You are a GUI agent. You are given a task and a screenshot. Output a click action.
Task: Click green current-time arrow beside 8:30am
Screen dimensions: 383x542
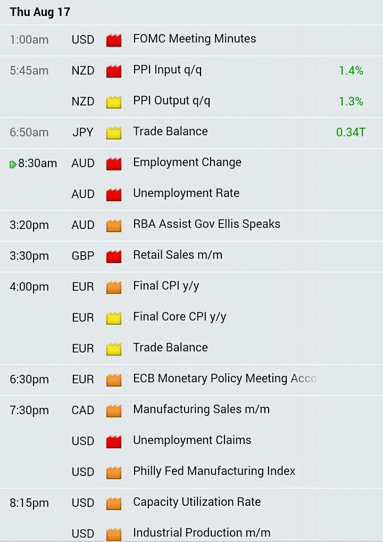(x=13, y=165)
